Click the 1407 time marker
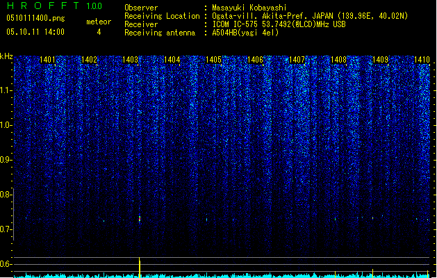 [x=297, y=60]
